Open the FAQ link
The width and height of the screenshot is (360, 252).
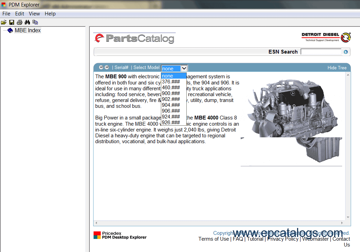(x=238, y=239)
